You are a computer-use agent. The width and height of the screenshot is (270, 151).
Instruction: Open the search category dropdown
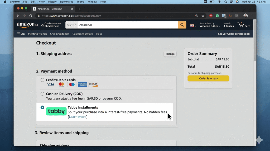pos(72,25)
